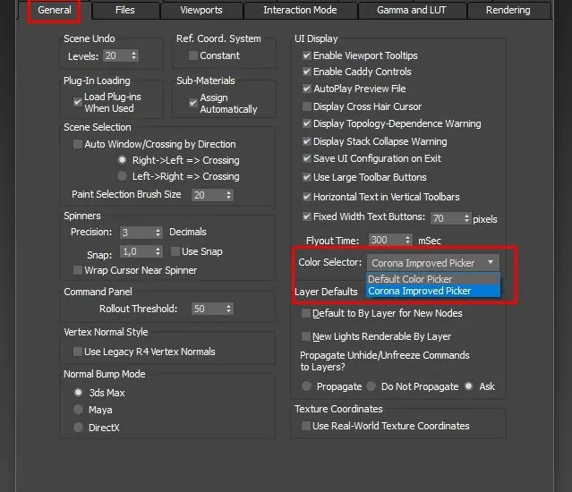Toggle Use Large Toolbar Buttons
Screen dimensions: 572x492
(x=307, y=177)
